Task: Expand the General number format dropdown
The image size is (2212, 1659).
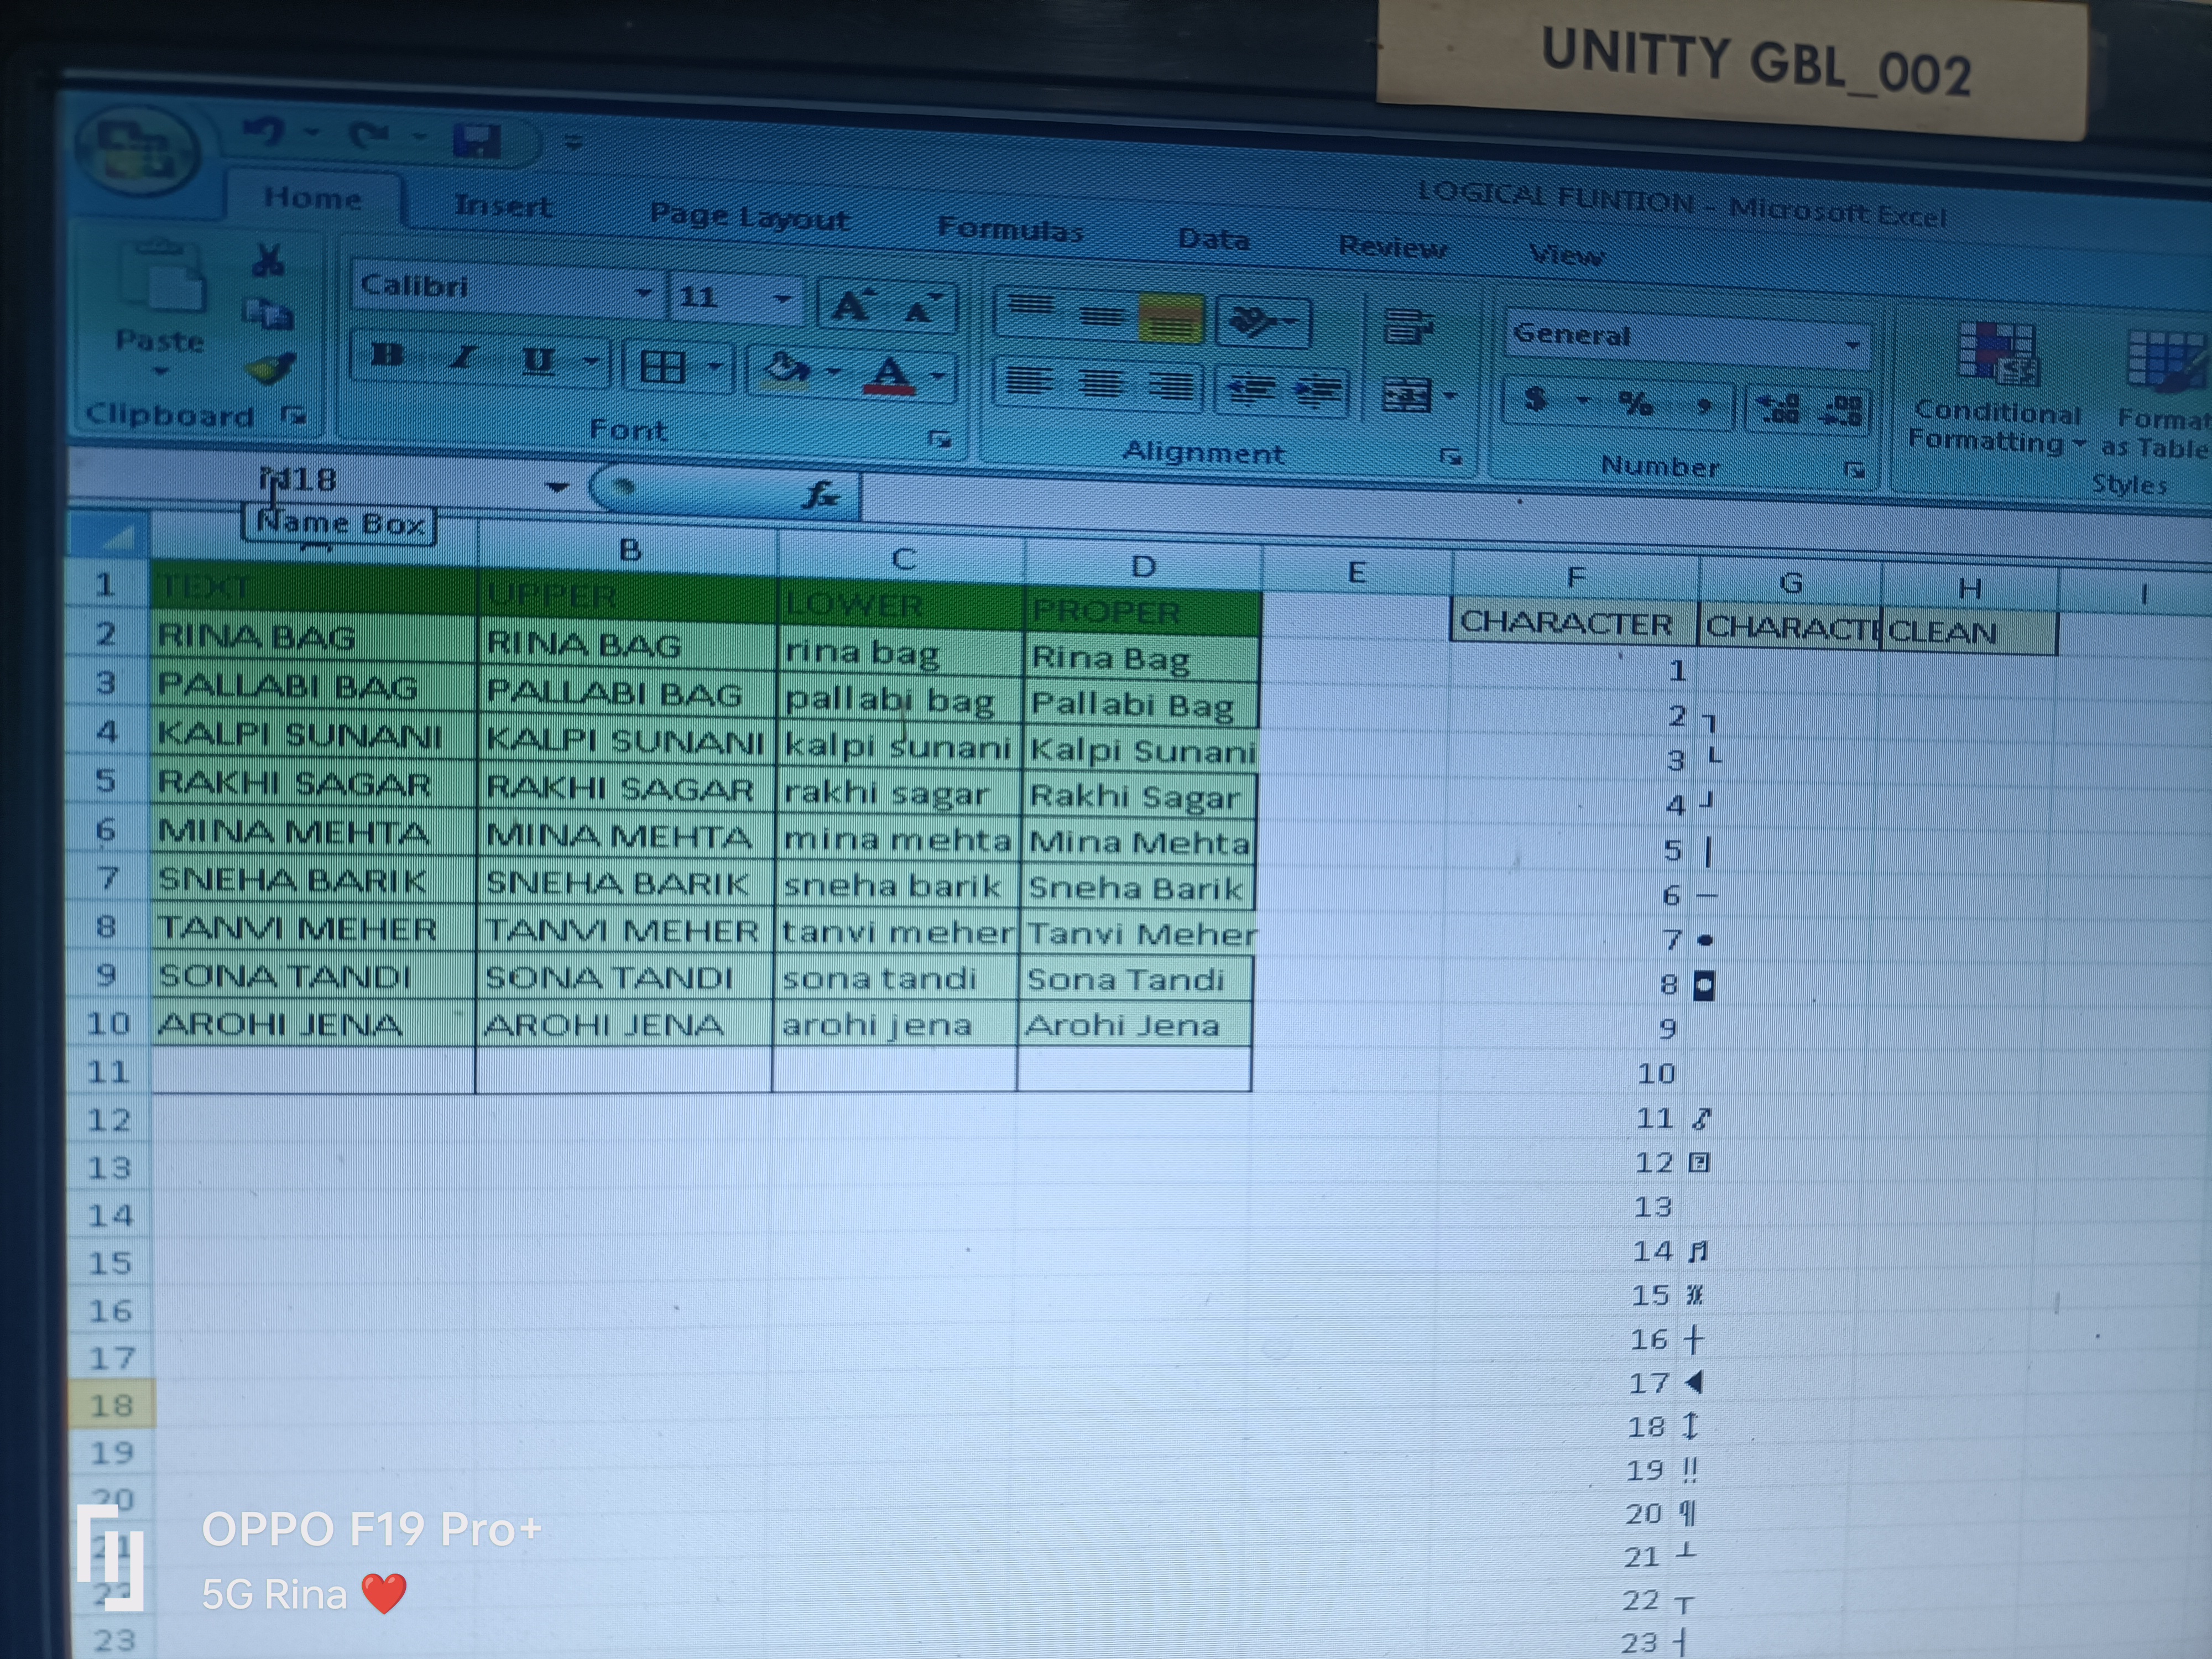Action: [x=1852, y=345]
